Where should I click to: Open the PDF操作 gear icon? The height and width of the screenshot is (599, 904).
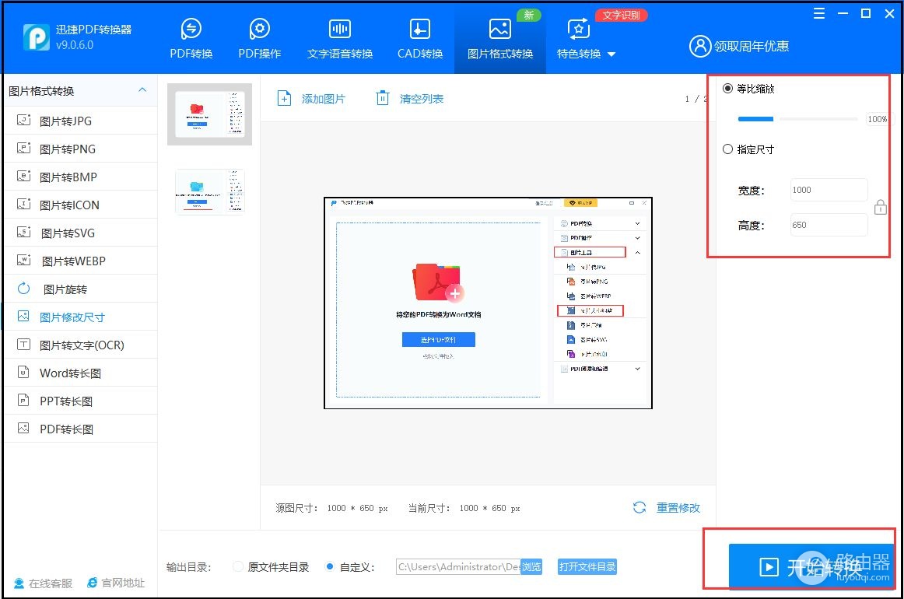(x=259, y=28)
